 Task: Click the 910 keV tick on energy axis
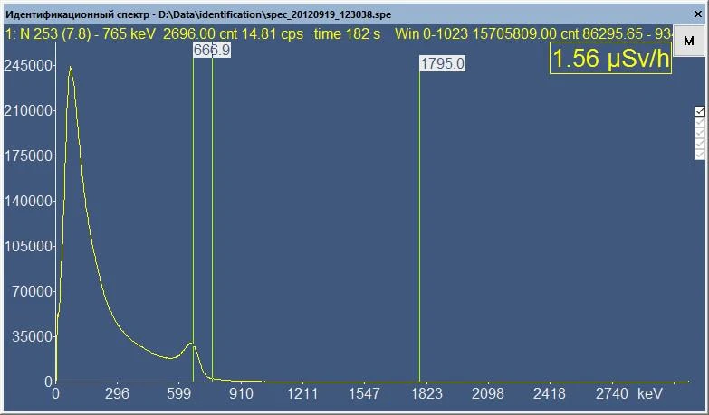coord(241,393)
